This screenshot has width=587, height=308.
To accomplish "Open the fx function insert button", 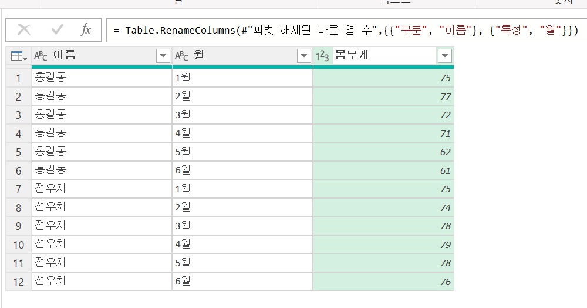I will pyautogui.click(x=86, y=29).
